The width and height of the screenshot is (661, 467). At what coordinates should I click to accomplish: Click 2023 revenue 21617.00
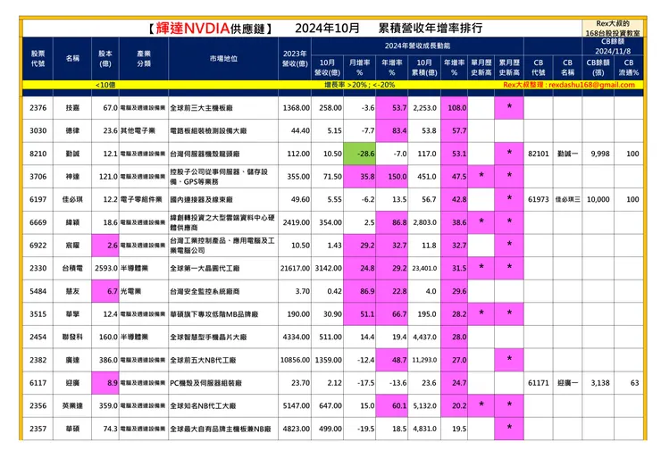tap(295, 268)
